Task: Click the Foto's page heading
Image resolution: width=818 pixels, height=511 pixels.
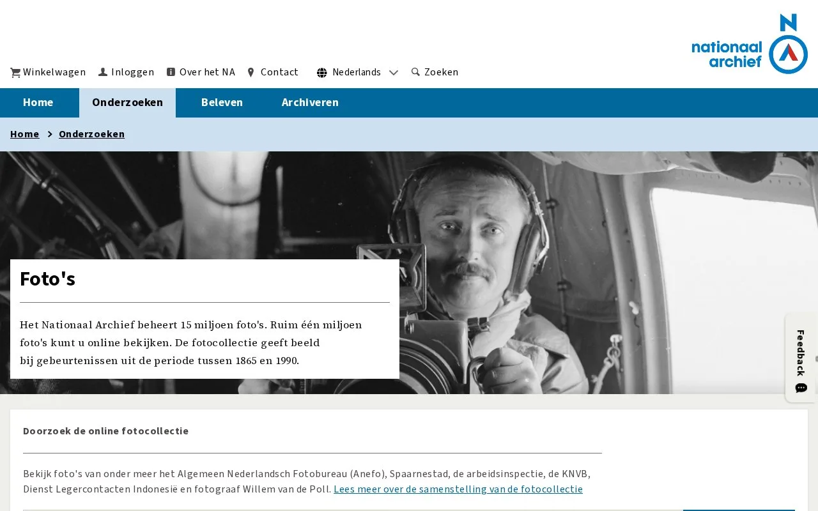Action: (47, 279)
